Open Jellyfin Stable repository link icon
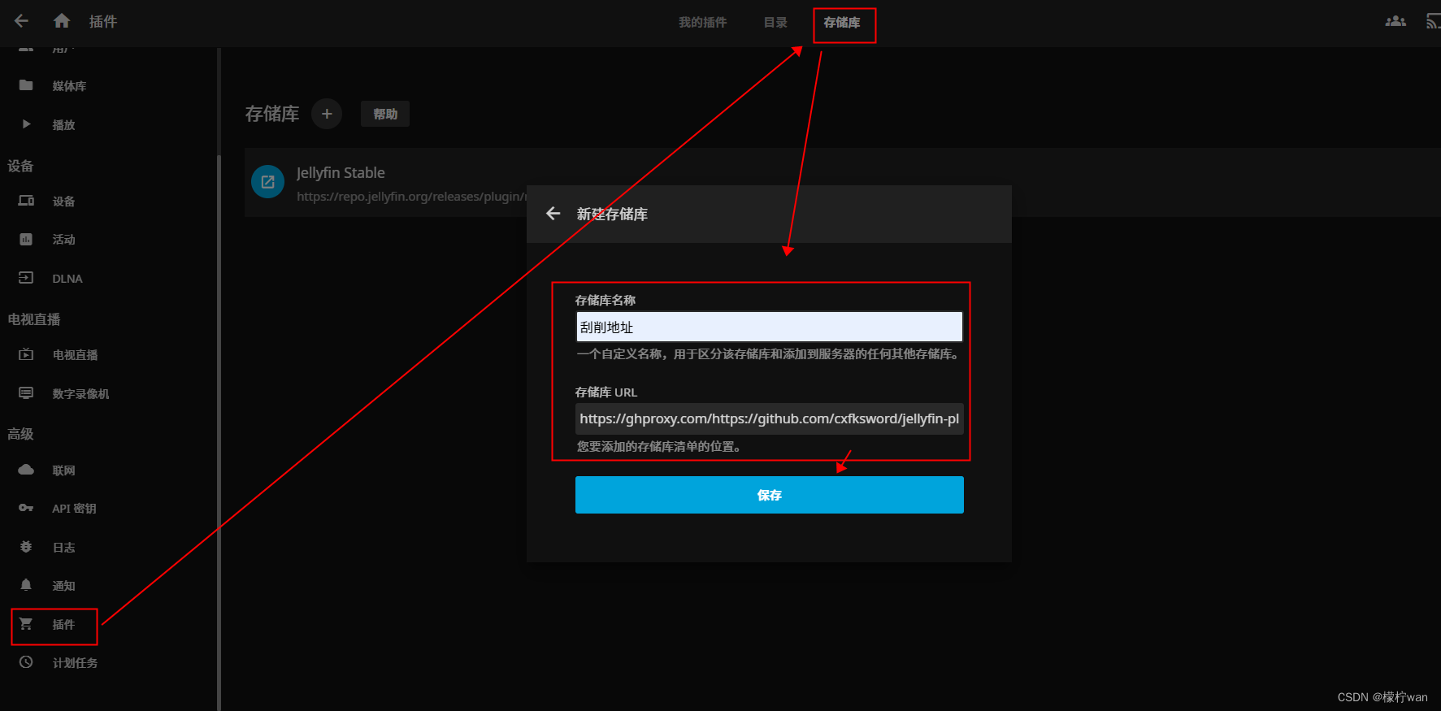This screenshot has width=1441, height=711. (268, 182)
